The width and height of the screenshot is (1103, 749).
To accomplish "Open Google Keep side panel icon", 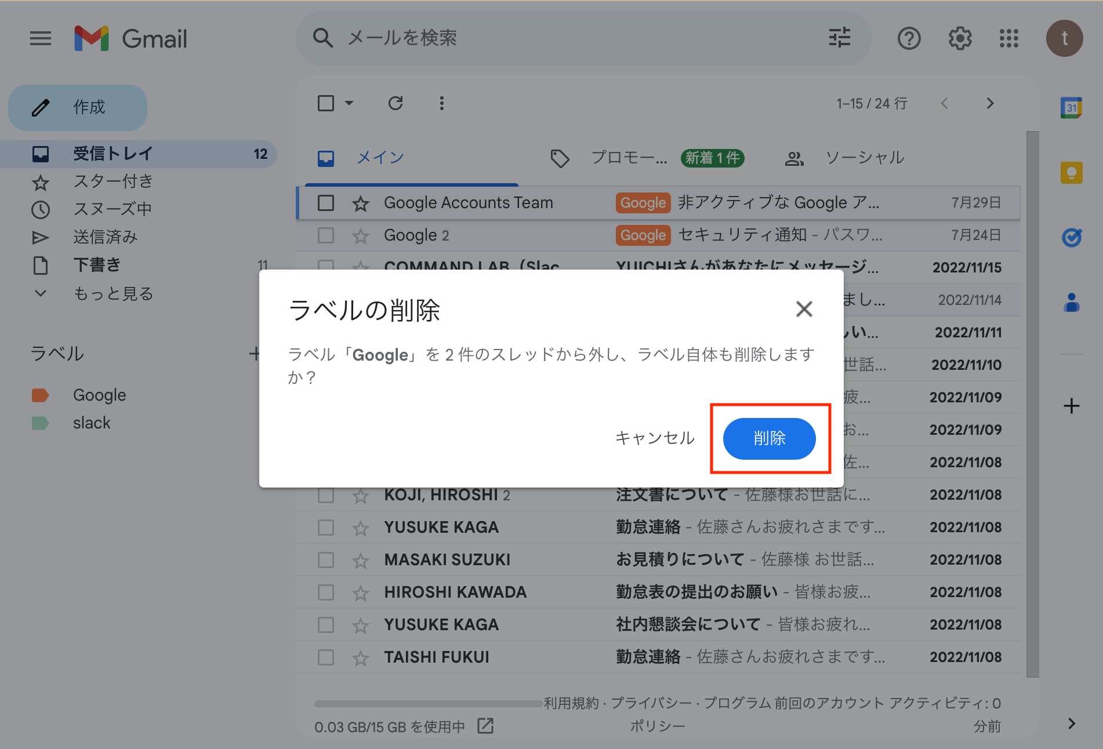I will click(1071, 173).
